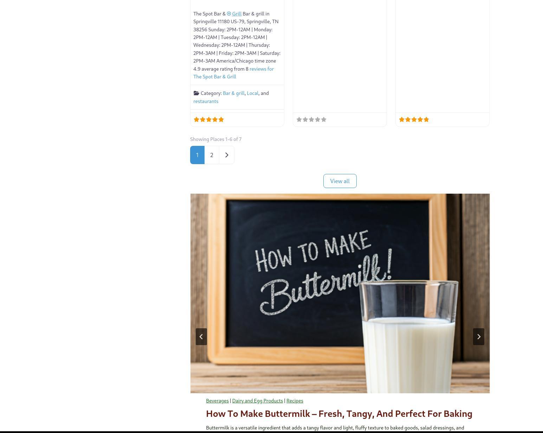Click the gray empty star rating
The width and height of the screenshot is (543, 433).
point(311,119)
